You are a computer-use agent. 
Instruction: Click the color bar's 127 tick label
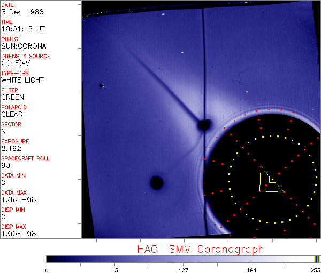point(184,269)
